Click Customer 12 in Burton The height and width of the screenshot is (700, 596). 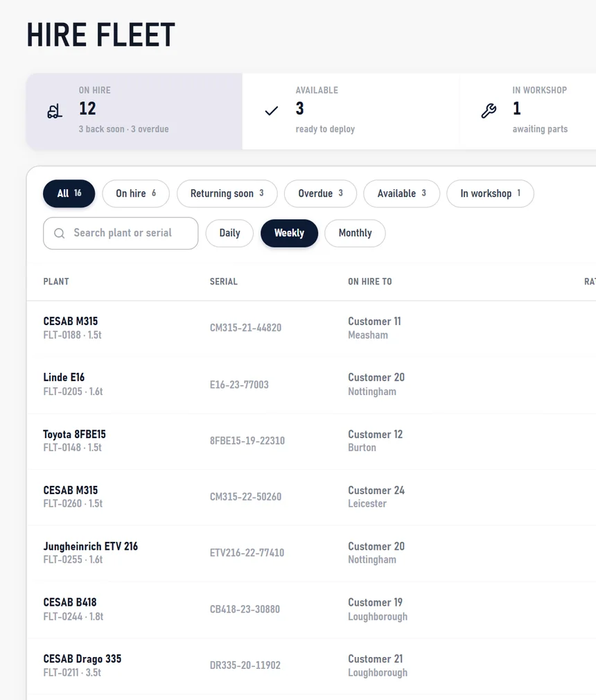pos(376,441)
